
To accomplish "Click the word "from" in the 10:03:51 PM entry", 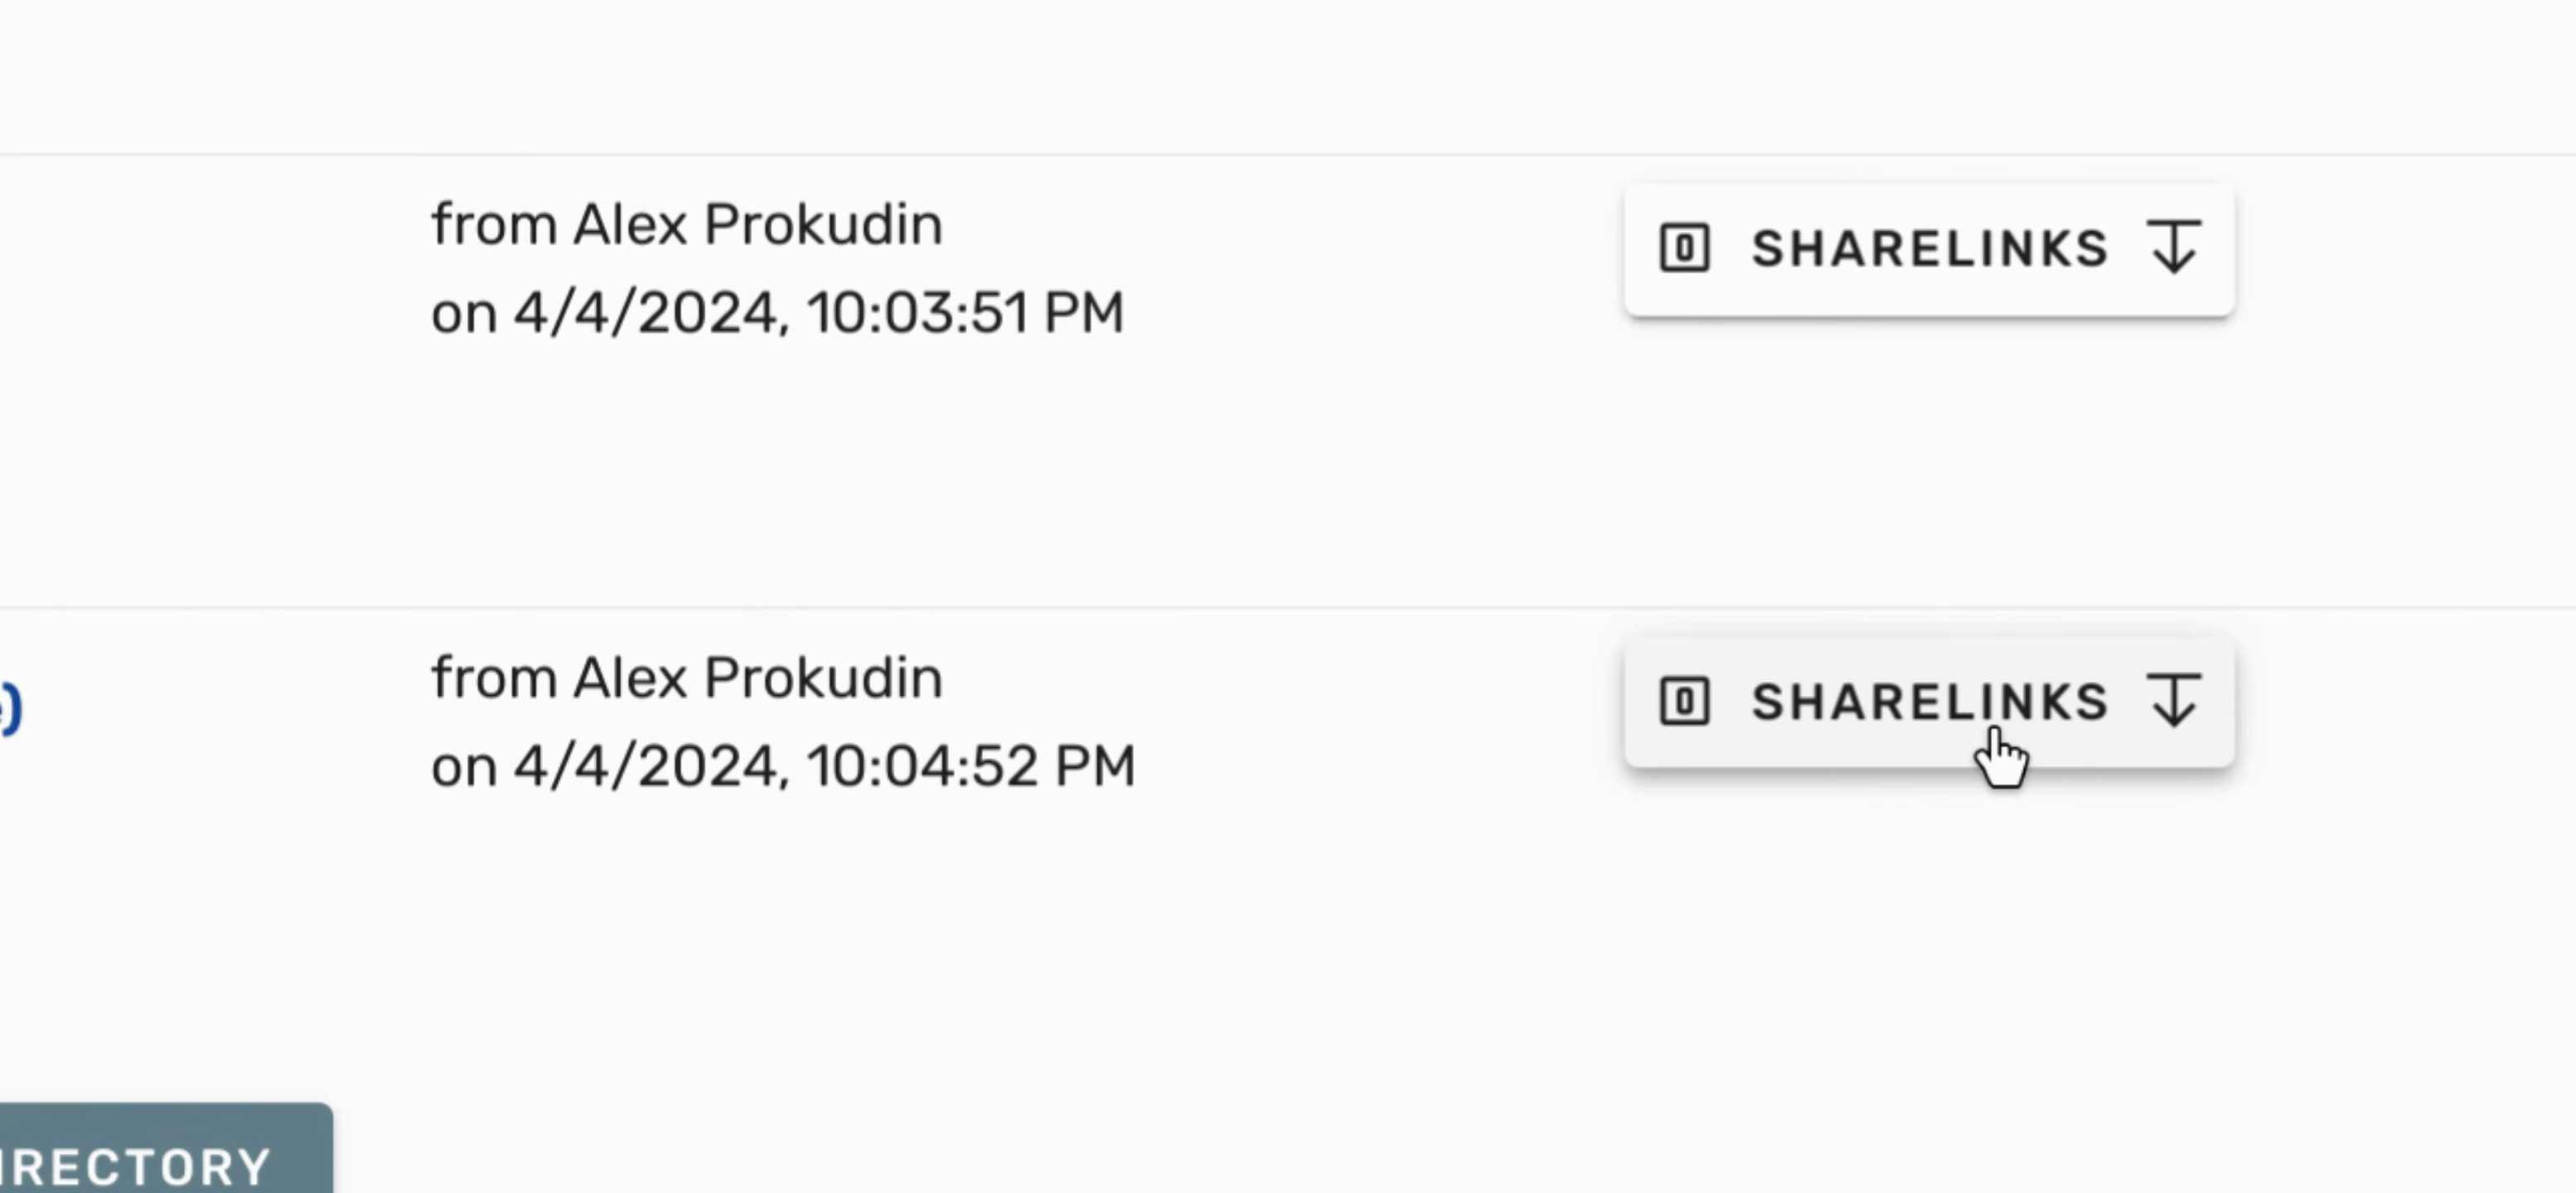I will 494,225.
